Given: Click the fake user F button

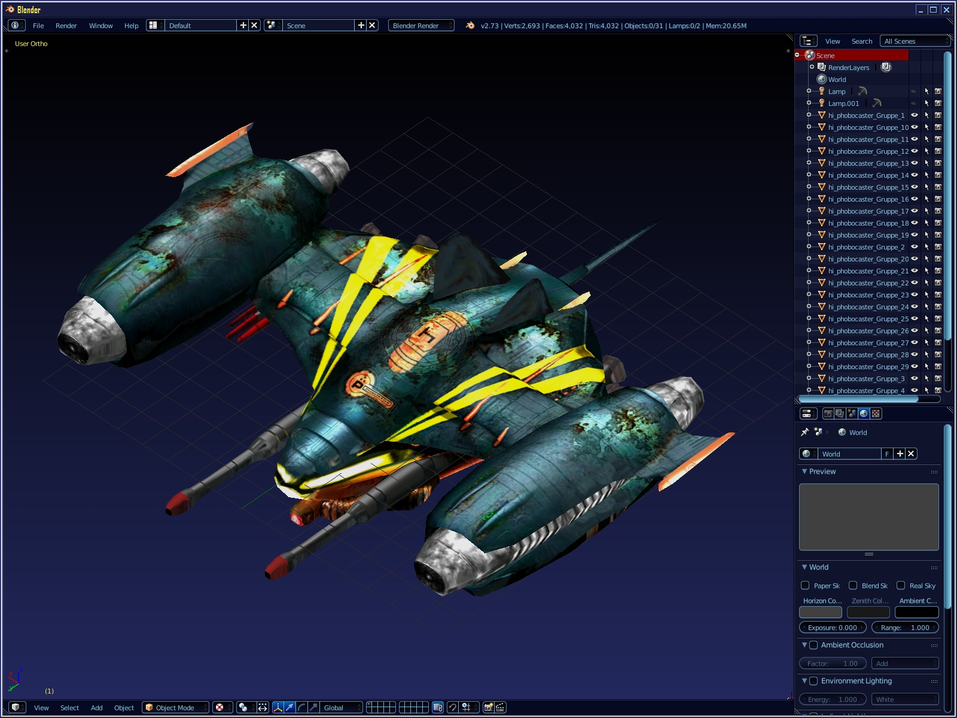Looking at the screenshot, I should click(887, 454).
